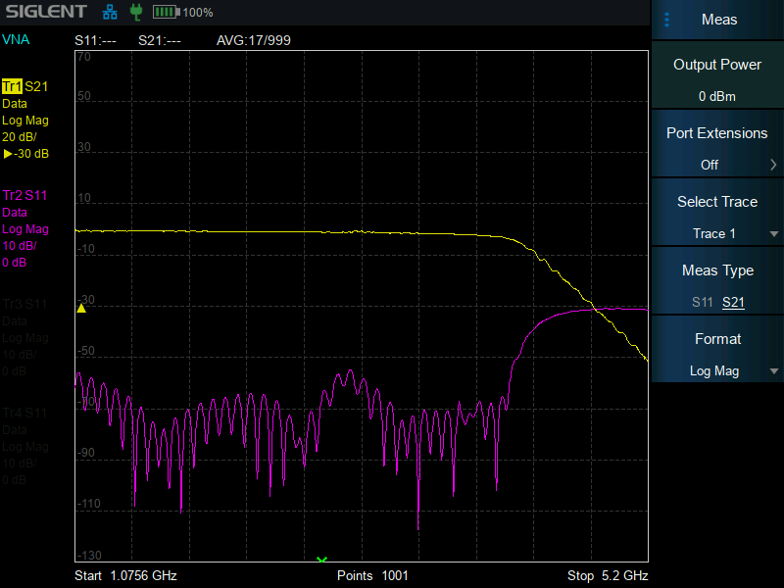Click the Start 1.0756 GHz frequency field
784x588 pixels.
126,575
